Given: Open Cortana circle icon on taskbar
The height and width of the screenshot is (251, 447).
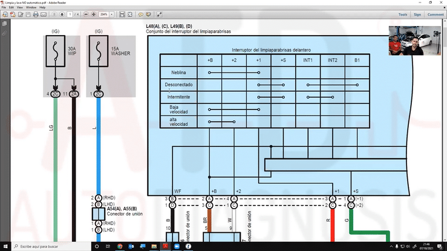Looking at the screenshot, I should (x=97, y=246).
